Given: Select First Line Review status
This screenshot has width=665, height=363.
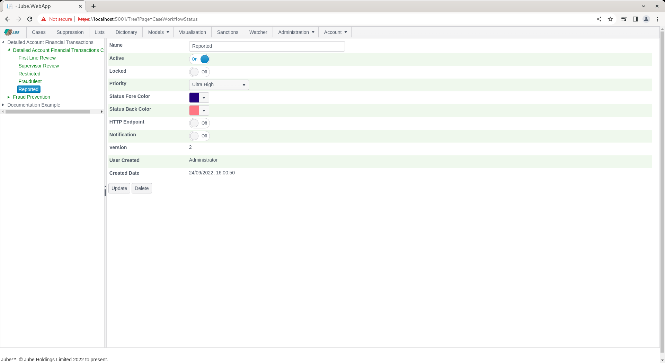Looking at the screenshot, I should click(37, 58).
